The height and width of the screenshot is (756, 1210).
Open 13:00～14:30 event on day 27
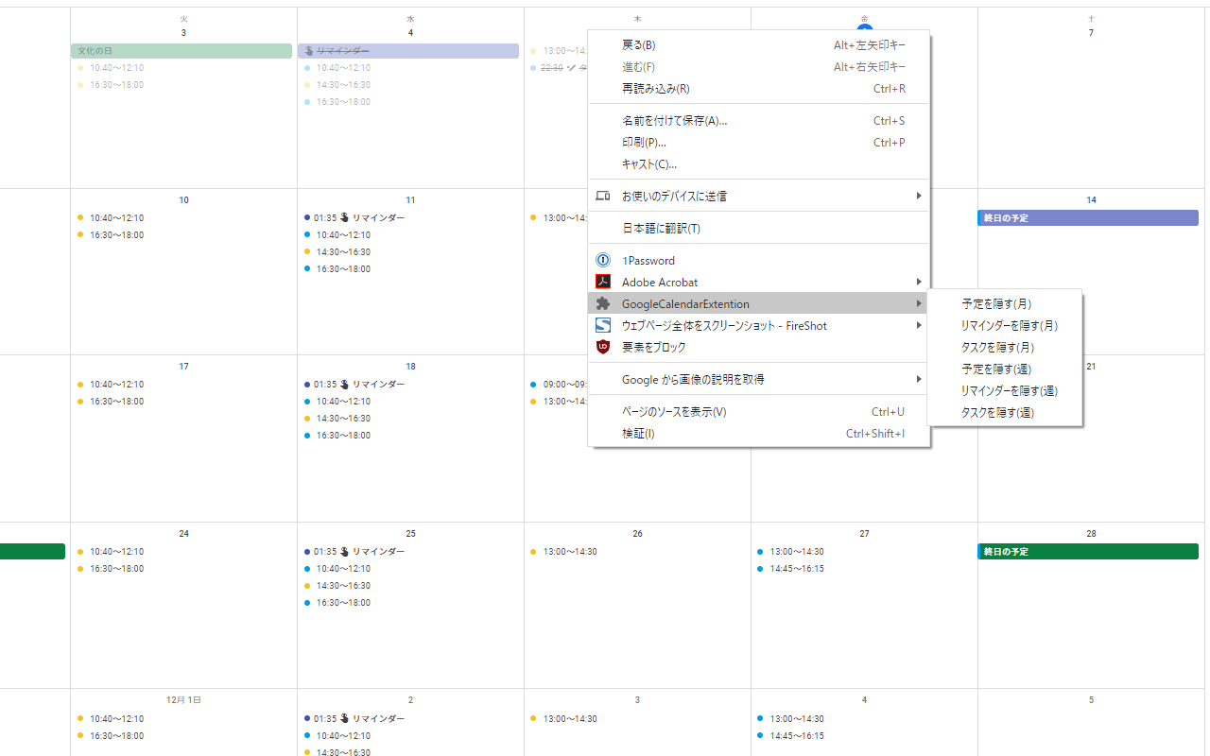tap(792, 551)
